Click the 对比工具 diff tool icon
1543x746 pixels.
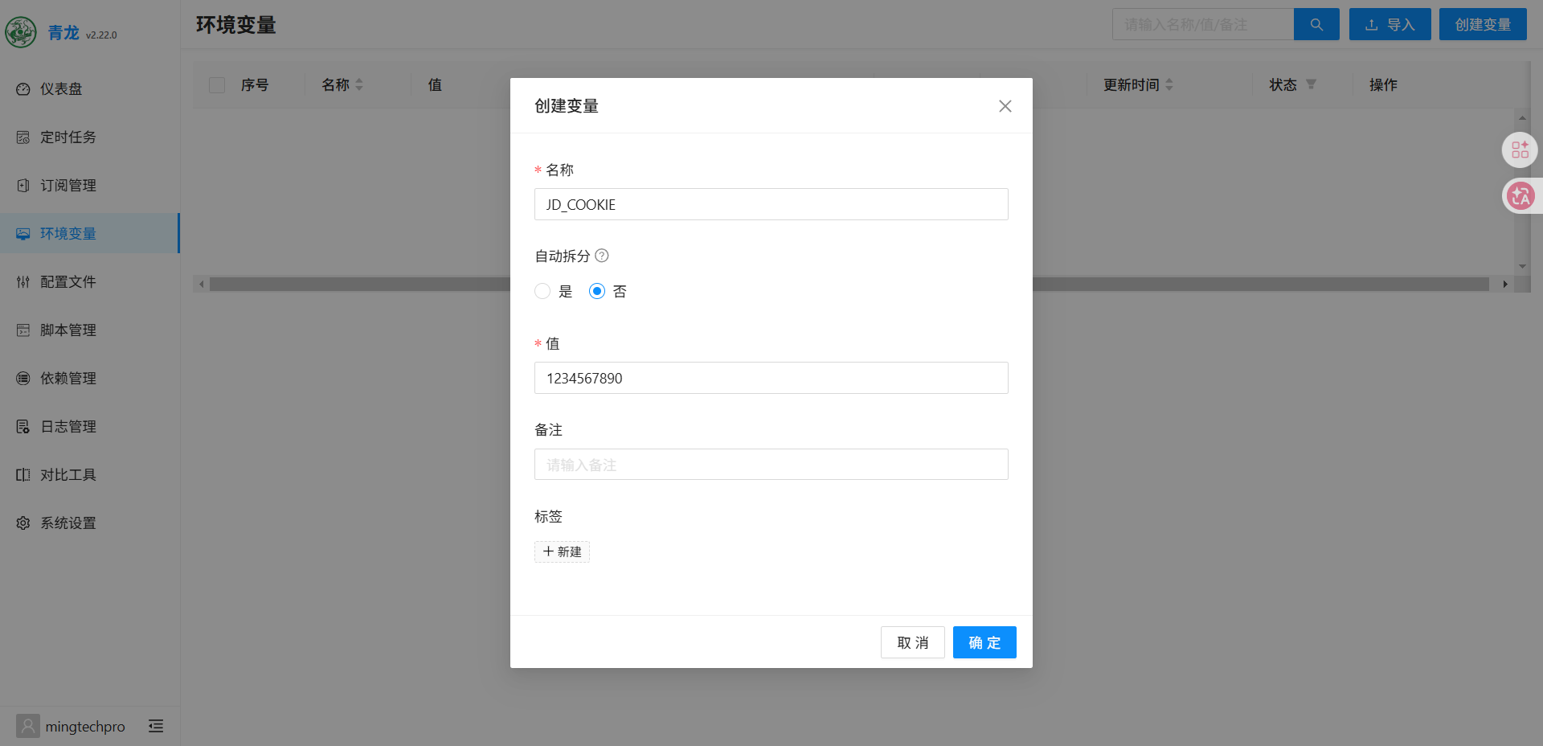pyautogui.click(x=23, y=474)
